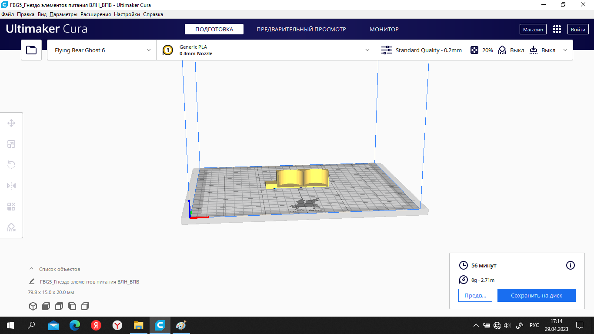
Task: Click the infill 20% icon
Action: 474,50
